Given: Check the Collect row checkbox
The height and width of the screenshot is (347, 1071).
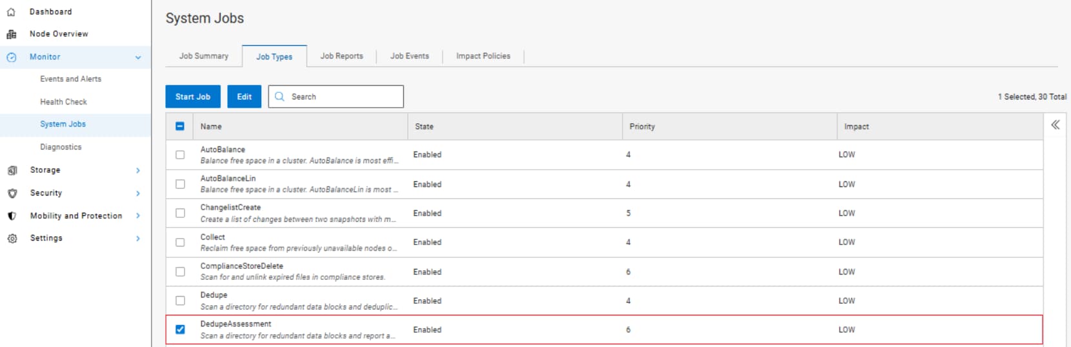Looking at the screenshot, I should point(180,243).
